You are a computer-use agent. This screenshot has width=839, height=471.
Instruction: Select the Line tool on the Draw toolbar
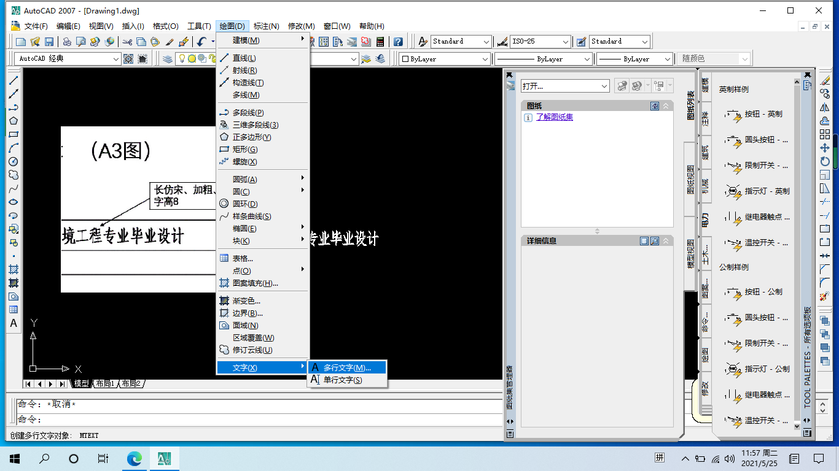tap(14, 82)
